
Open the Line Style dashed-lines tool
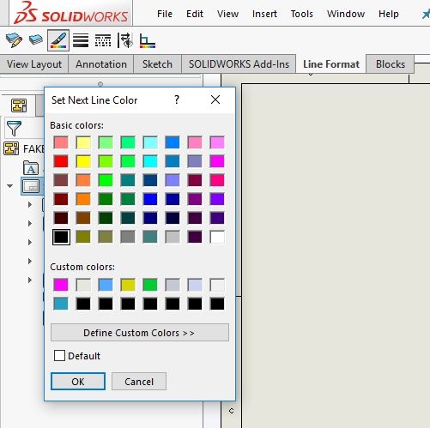(x=103, y=40)
